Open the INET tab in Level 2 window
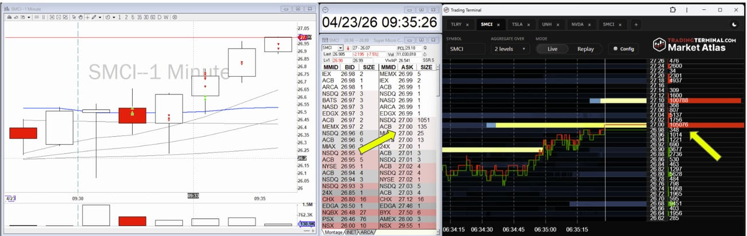 (350, 232)
